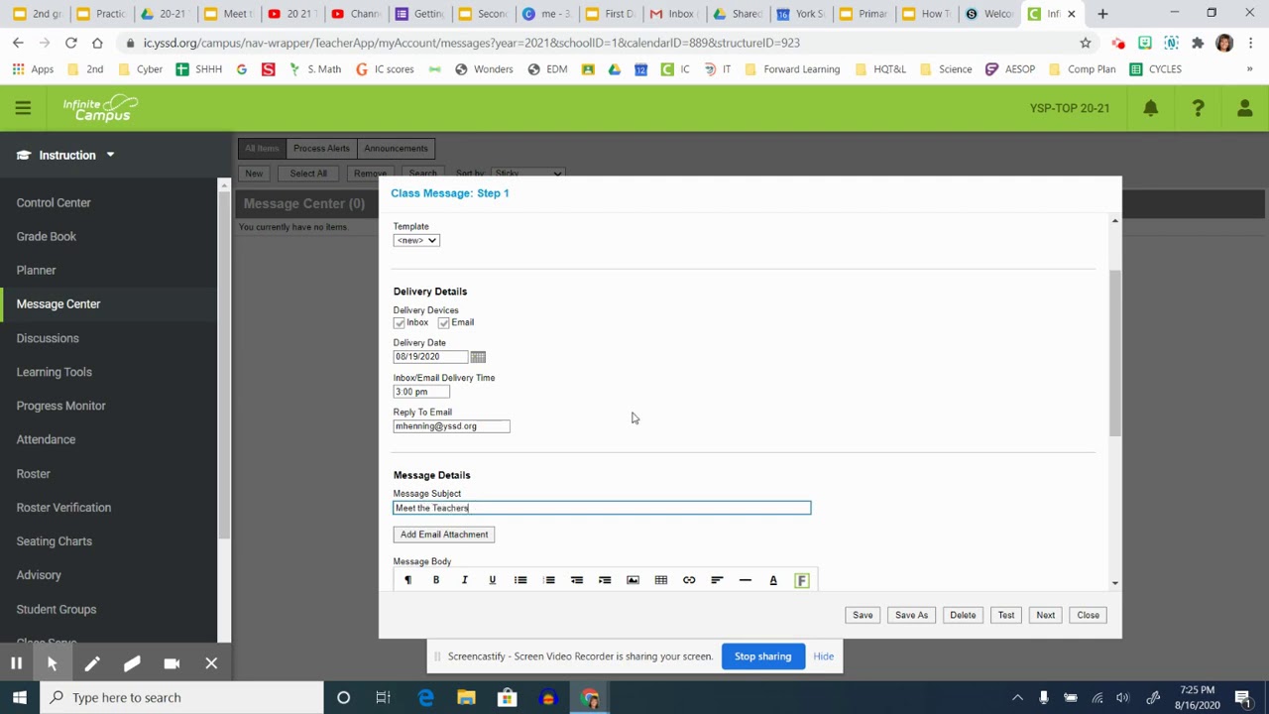Open File Explorer from taskbar
Viewport: 1269px width, 714px height.
click(466, 697)
